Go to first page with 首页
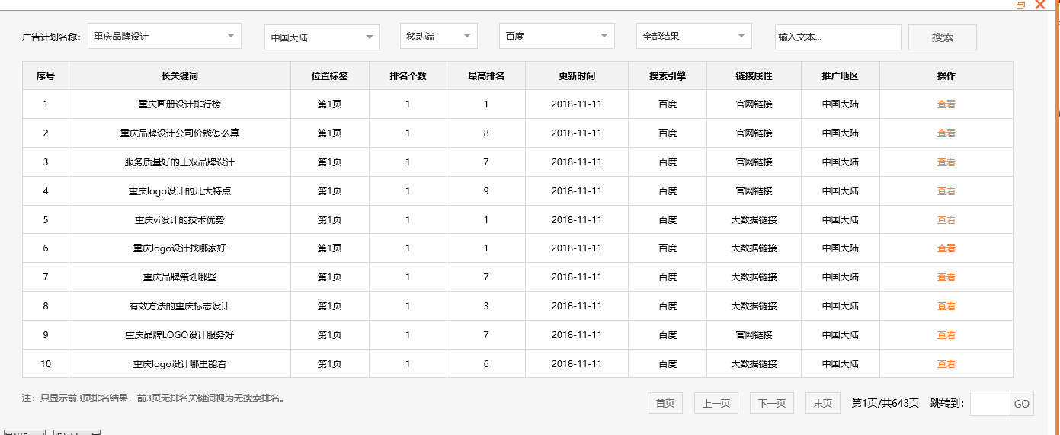Viewport: 1060px width, 435px height. point(665,403)
